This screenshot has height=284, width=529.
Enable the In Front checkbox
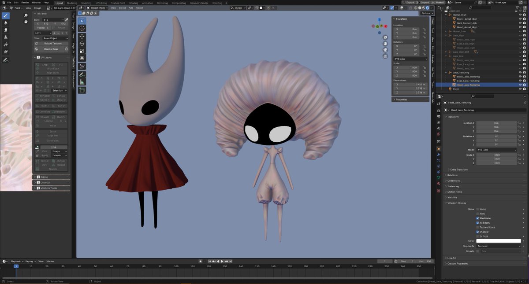(x=477, y=236)
